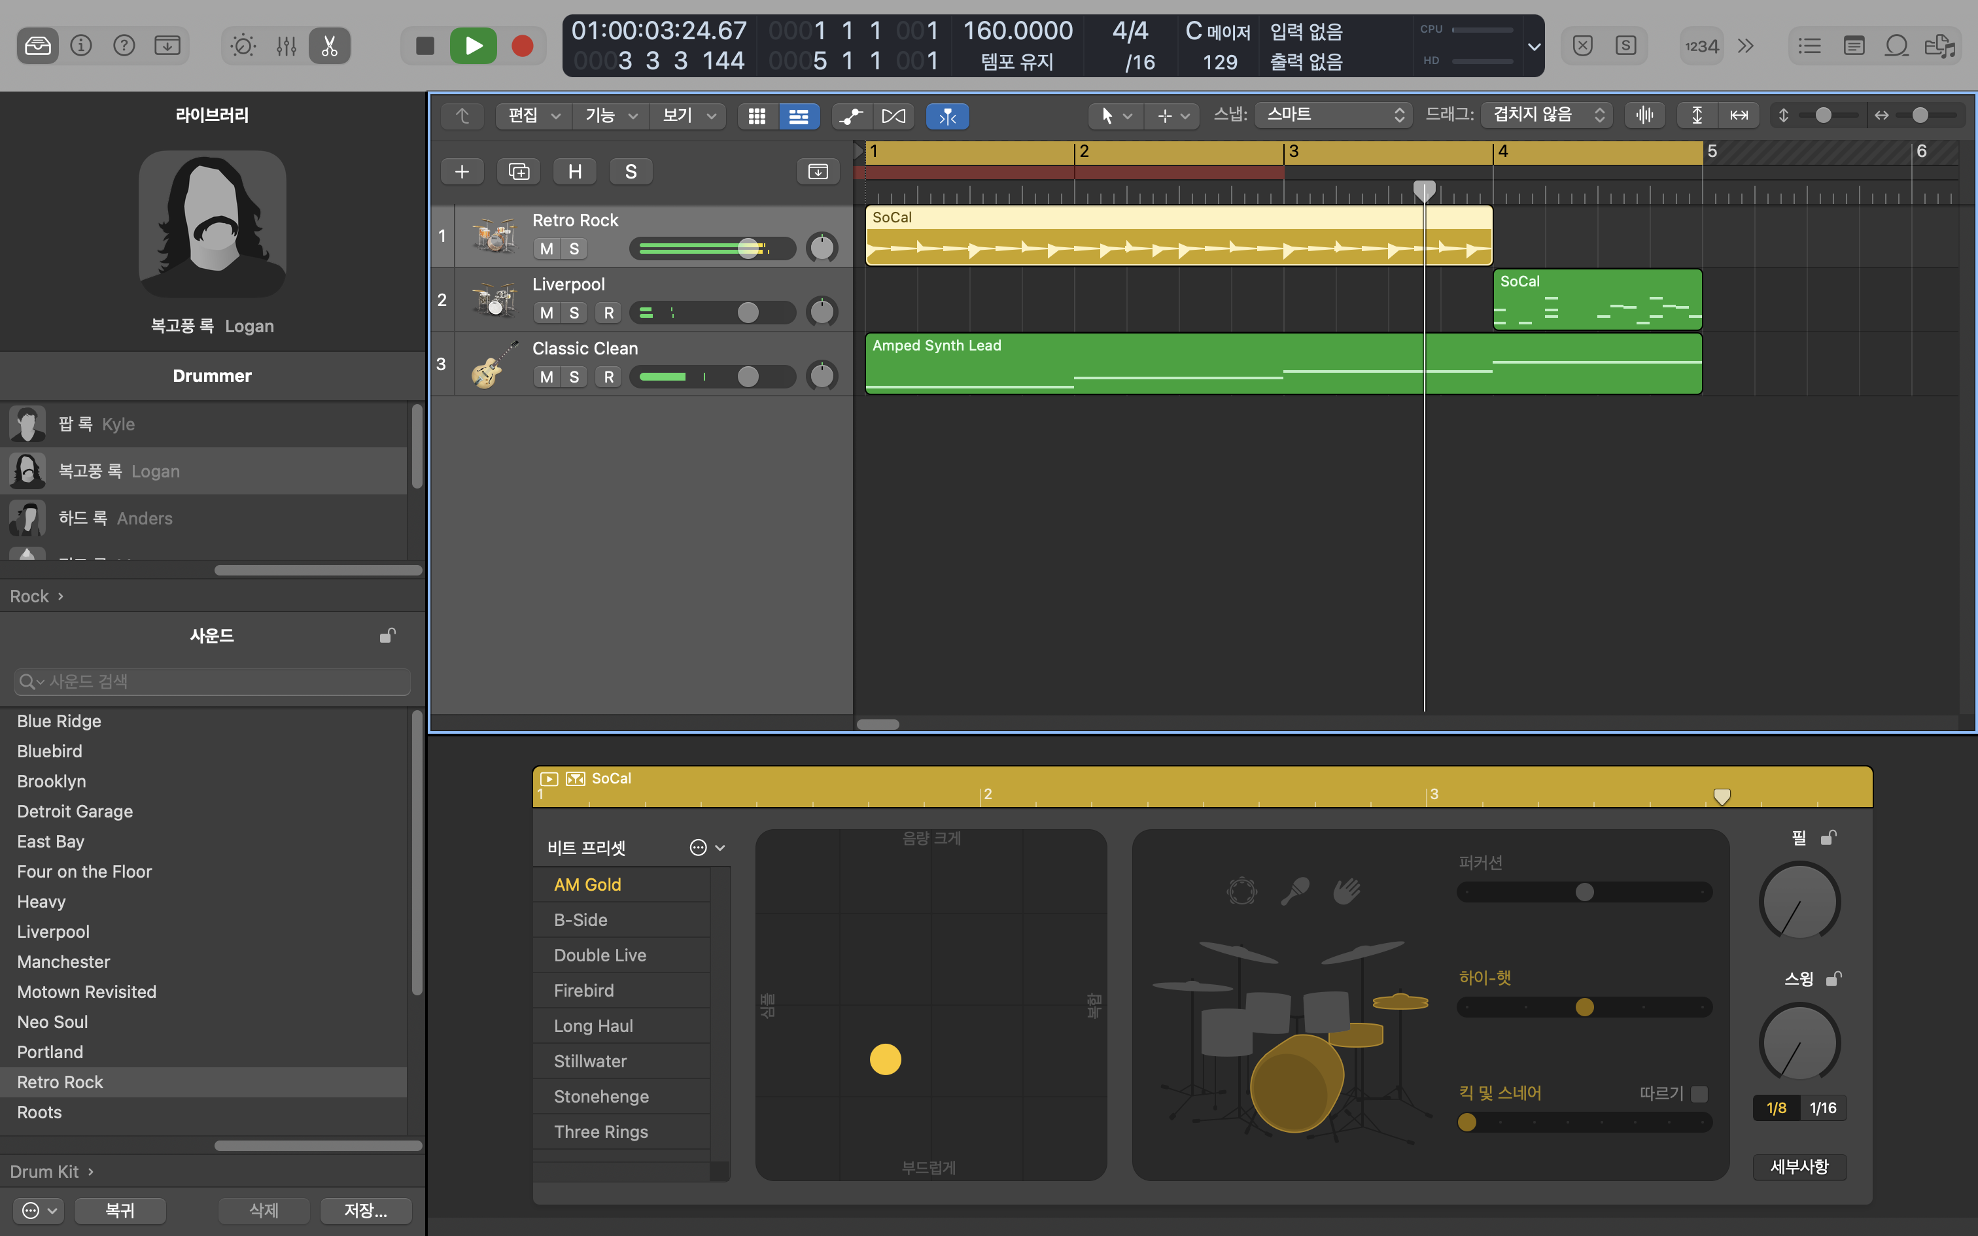Image resolution: width=1978 pixels, height=1236 pixels.
Task: Click the 세부사항 button
Action: pyautogui.click(x=1799, y=1167)
